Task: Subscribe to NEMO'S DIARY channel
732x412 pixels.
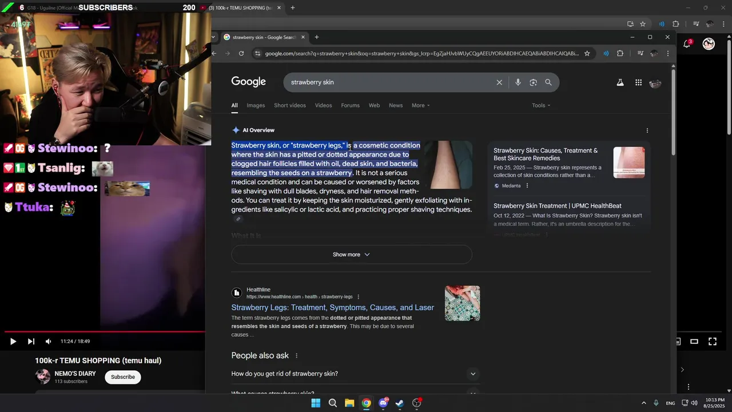Action: 123,377
